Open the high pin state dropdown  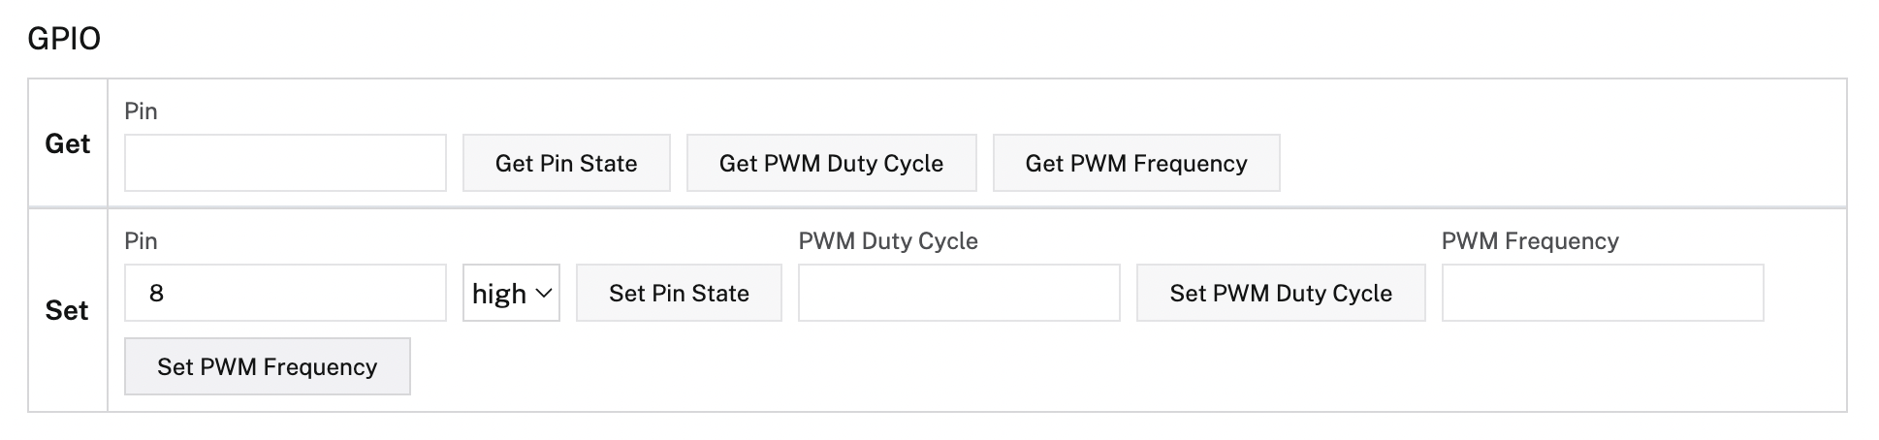click(x=511, y=293)
